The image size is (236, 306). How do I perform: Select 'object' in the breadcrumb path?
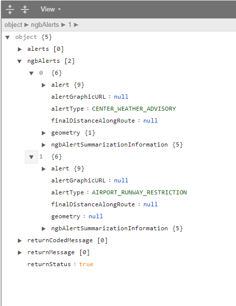tap(13, 25)
